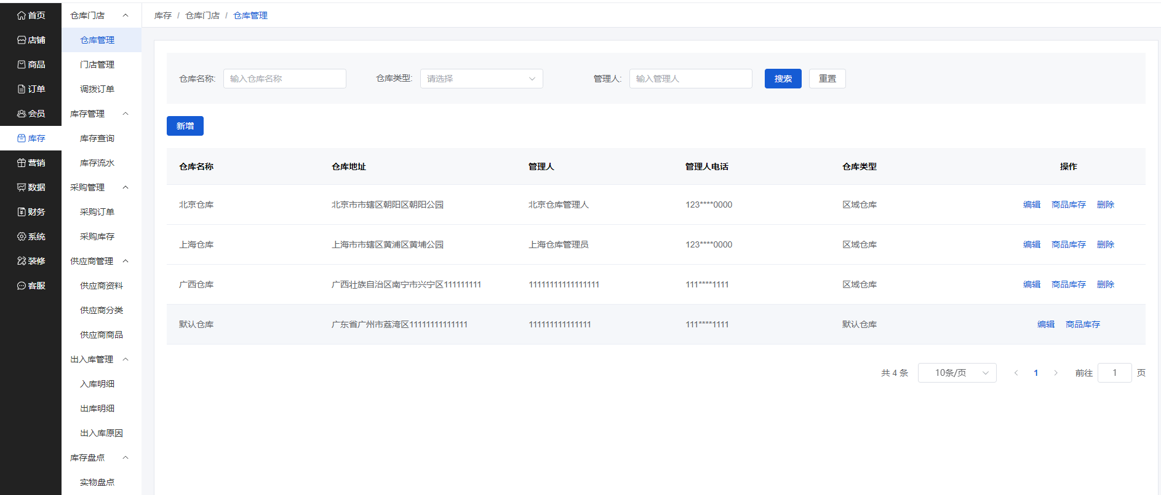This screenshot has height=495, width=1161.
Task: Open the 首页 home sidebar item
Action: coord(31,15)
